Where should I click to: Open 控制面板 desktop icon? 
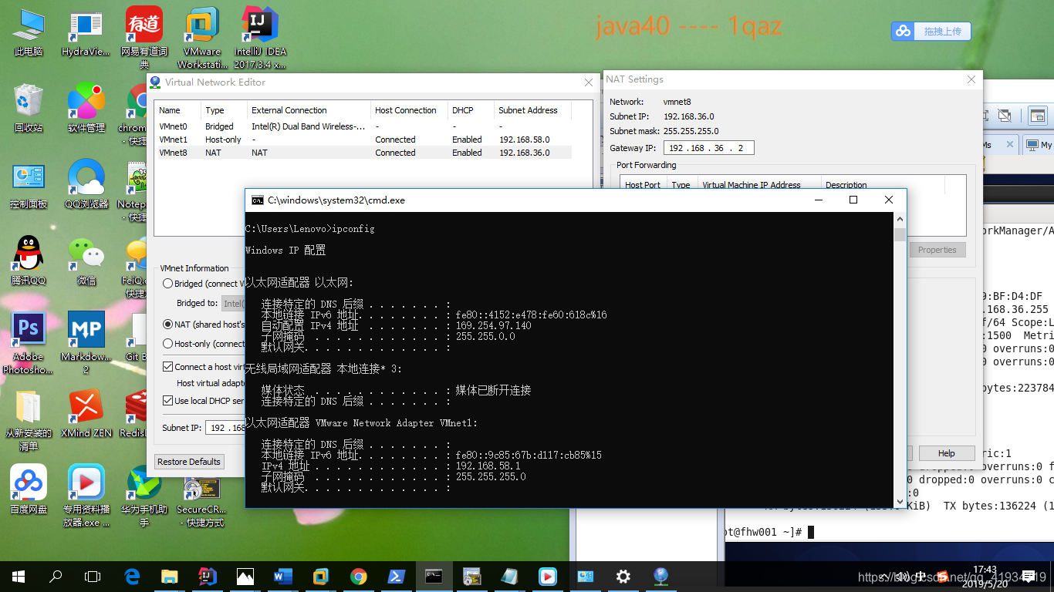click(x=29, y=185)
